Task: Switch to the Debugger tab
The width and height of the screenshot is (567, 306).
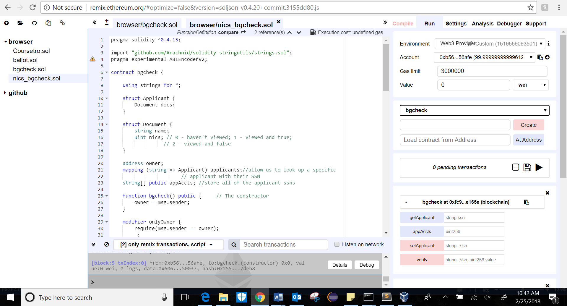Action: tap(509, 24)
